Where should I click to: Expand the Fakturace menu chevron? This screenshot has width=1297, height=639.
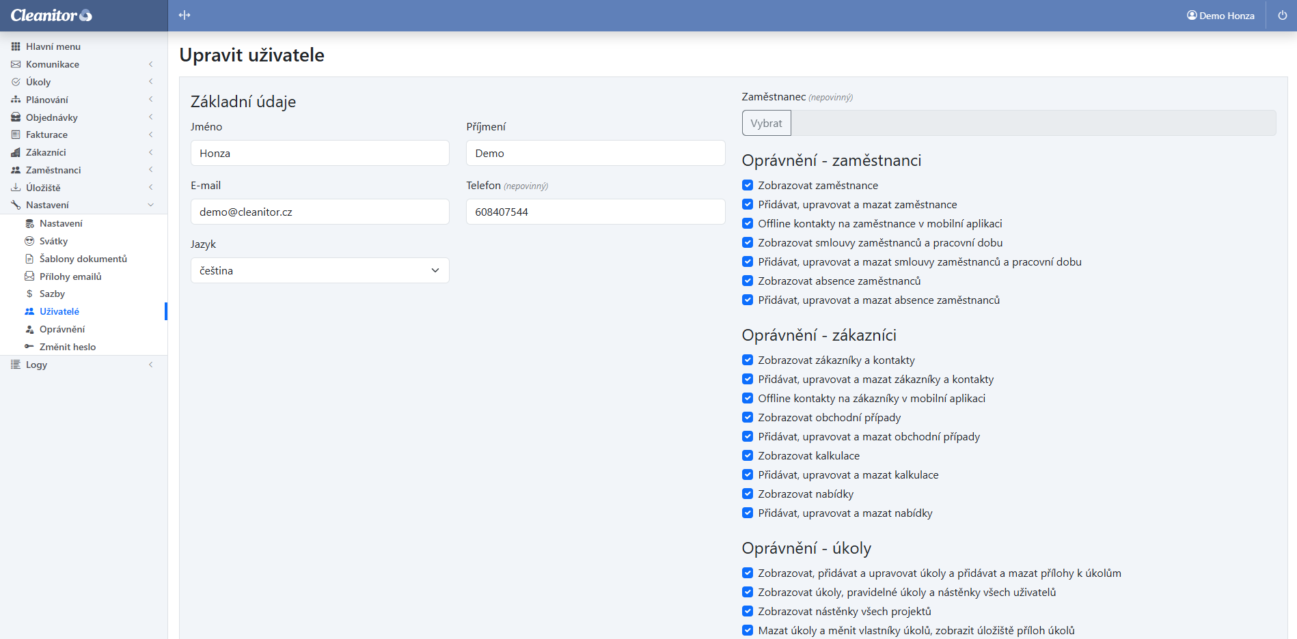(x=150, y=134)
